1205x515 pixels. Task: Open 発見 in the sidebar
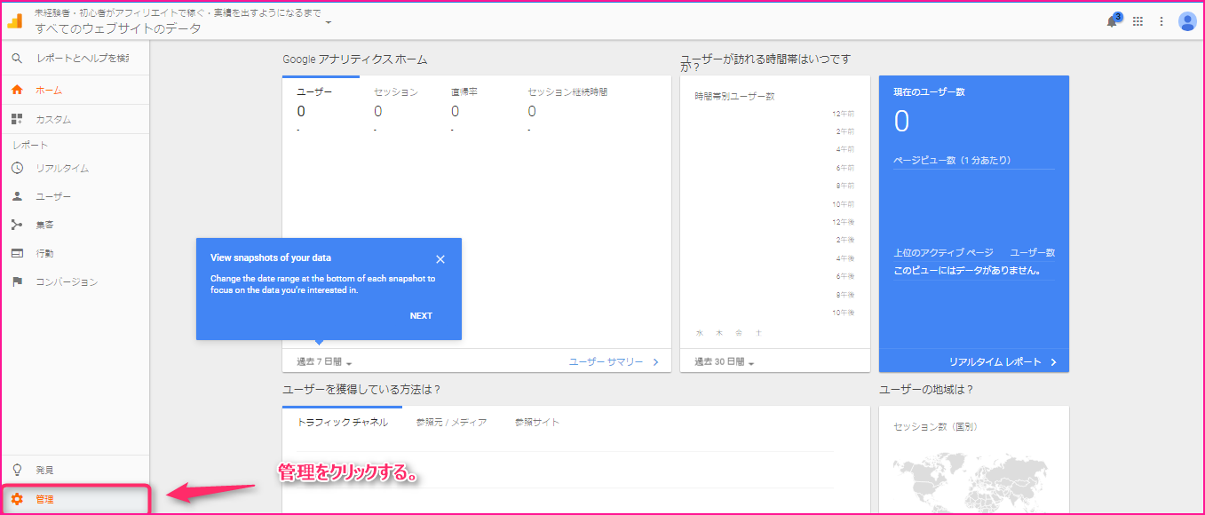(75, 470)
